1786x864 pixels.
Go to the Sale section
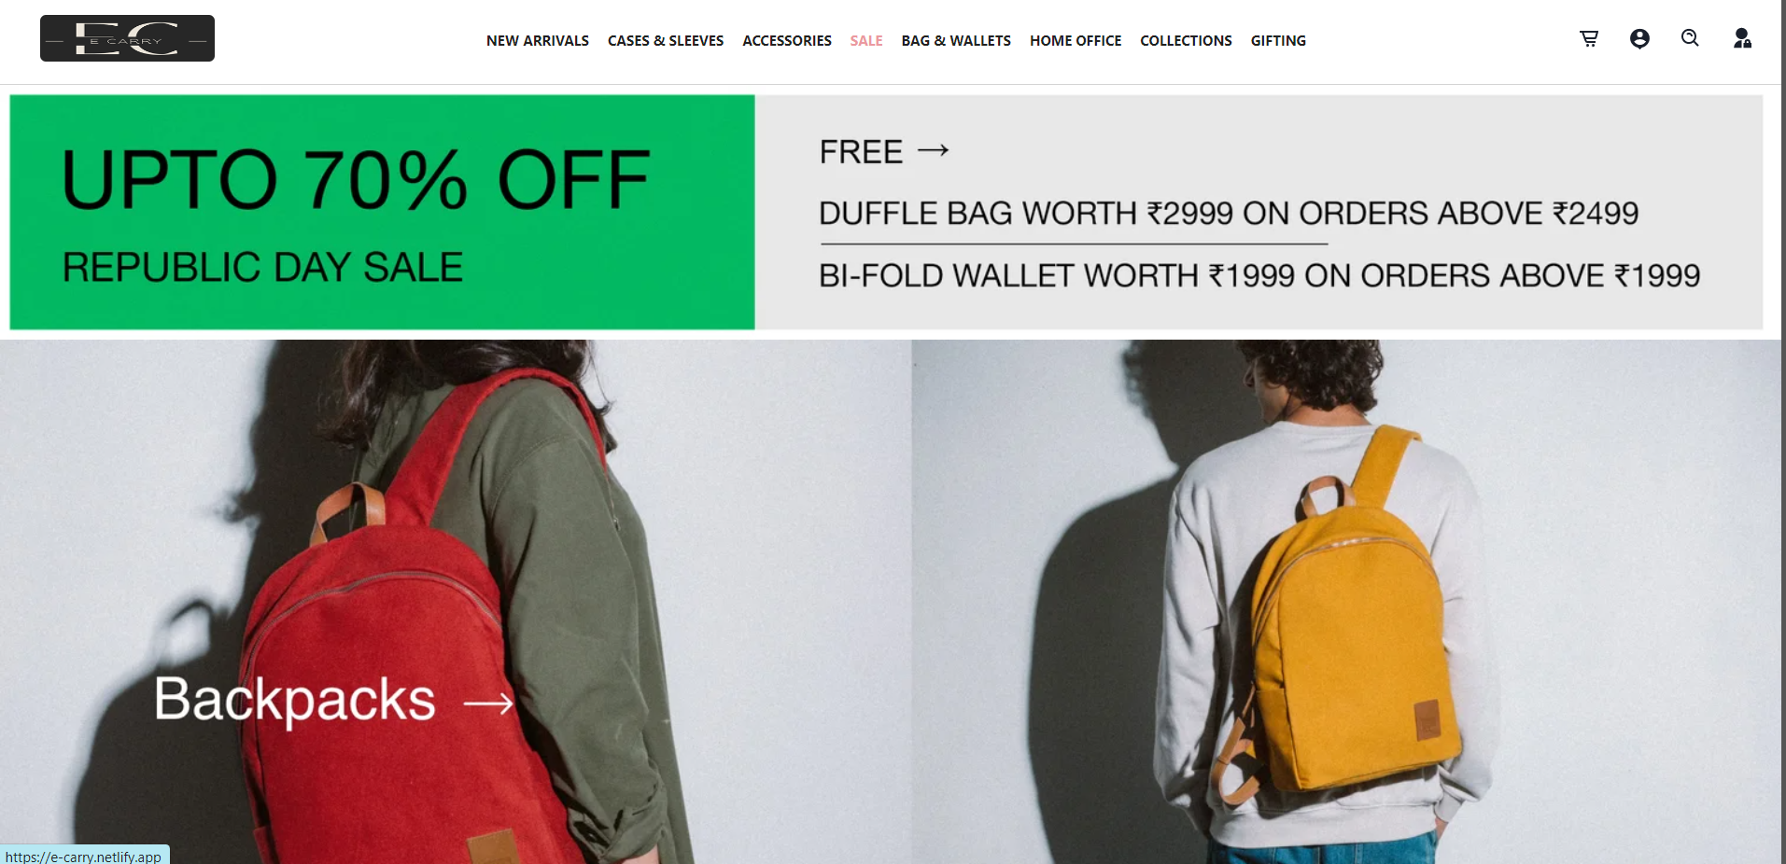pyautogui.click(x=866, y=41)
